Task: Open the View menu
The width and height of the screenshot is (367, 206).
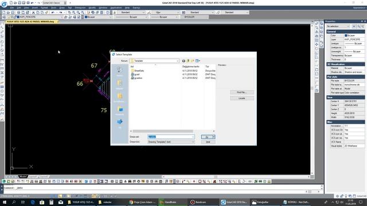Action: click(x=26, y=7)
